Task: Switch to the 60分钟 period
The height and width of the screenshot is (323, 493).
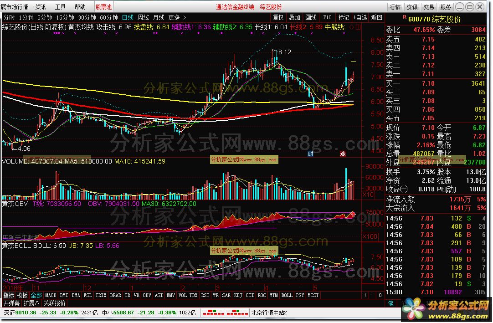Action: (109, 18)
